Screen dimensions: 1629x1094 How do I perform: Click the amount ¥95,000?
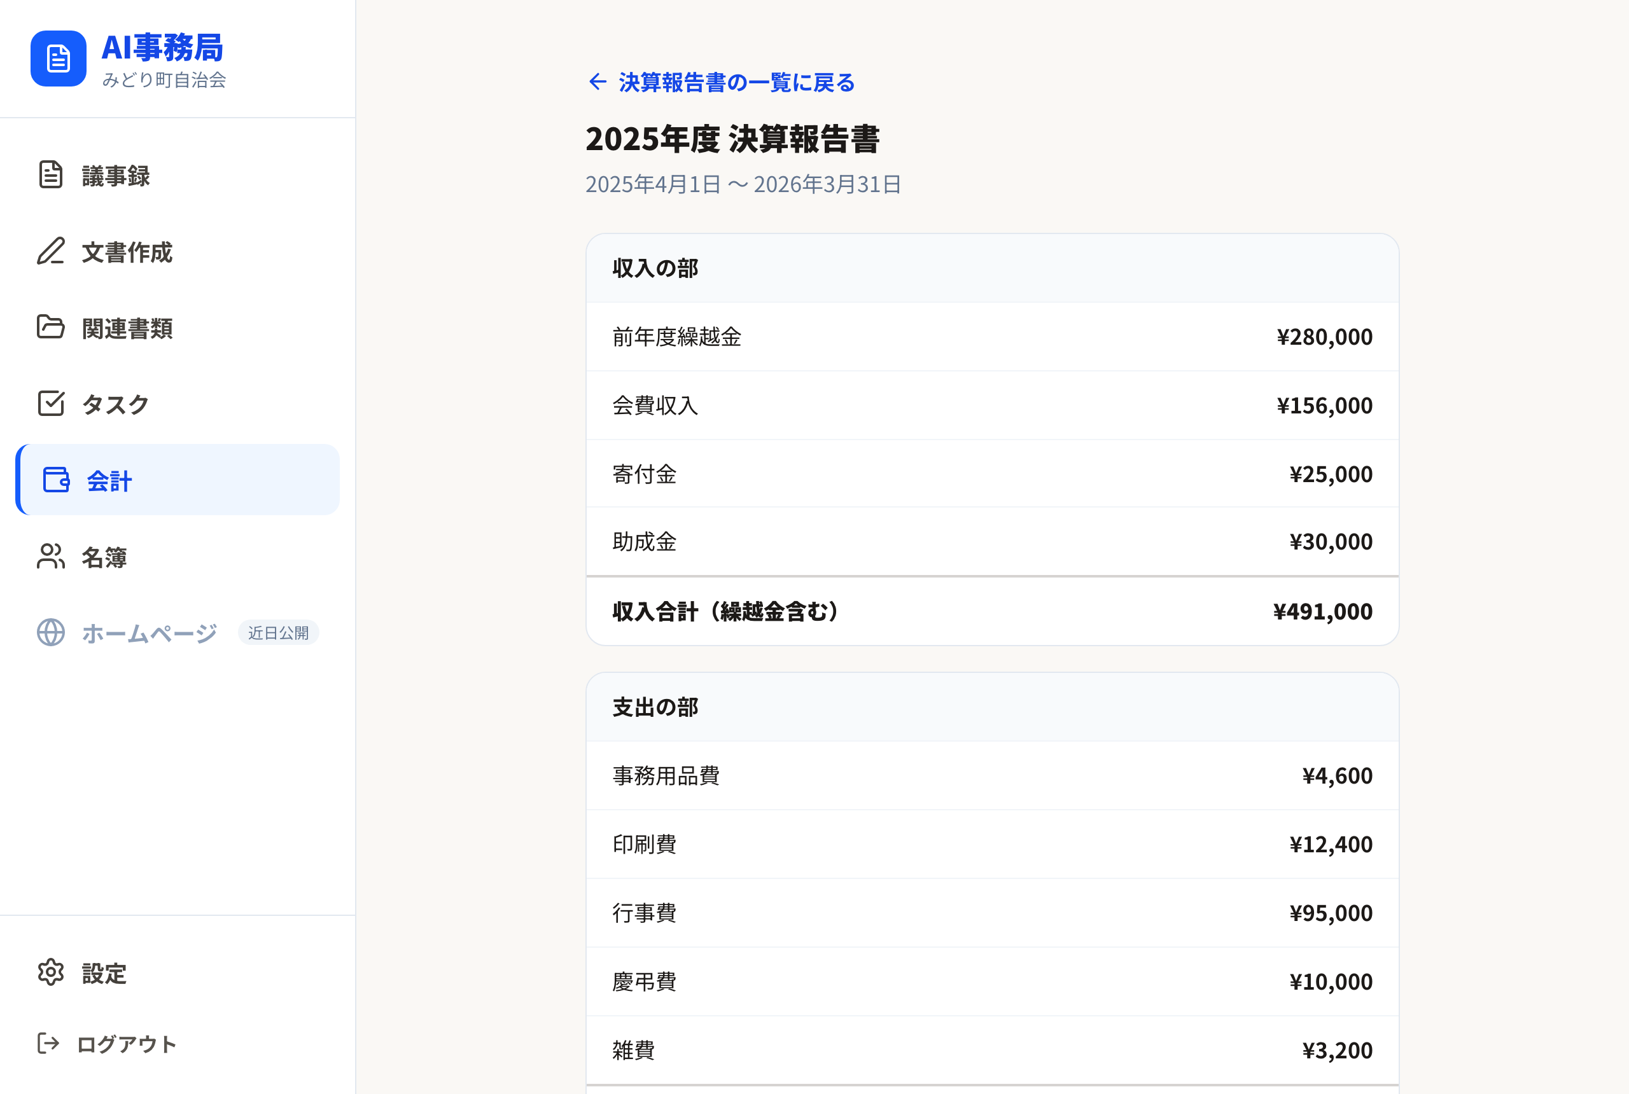1331,913
